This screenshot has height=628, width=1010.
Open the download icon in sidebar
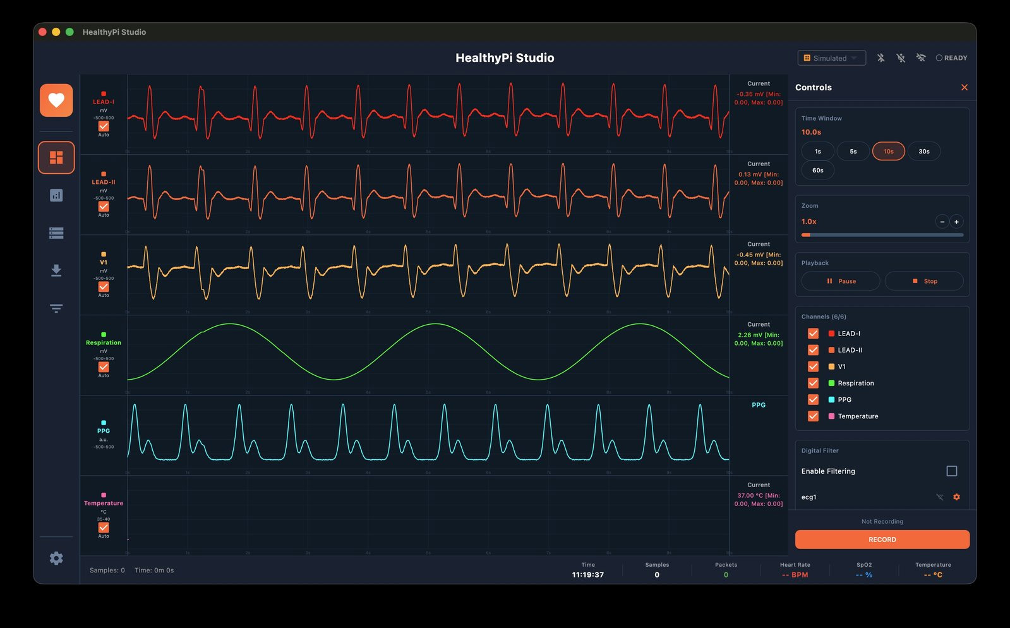tap(56, 270)
